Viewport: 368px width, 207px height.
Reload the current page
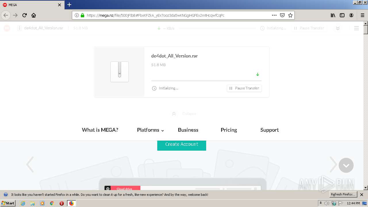24,15
